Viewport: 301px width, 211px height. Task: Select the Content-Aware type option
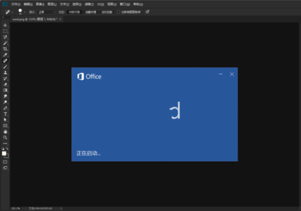[74, 12]
